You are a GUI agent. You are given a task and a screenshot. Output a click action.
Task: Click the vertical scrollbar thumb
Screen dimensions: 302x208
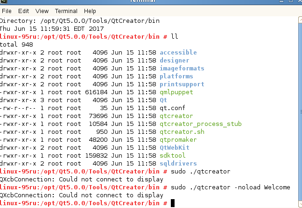[300, 112]
